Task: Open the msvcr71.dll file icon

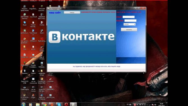Action: (33, 15)
